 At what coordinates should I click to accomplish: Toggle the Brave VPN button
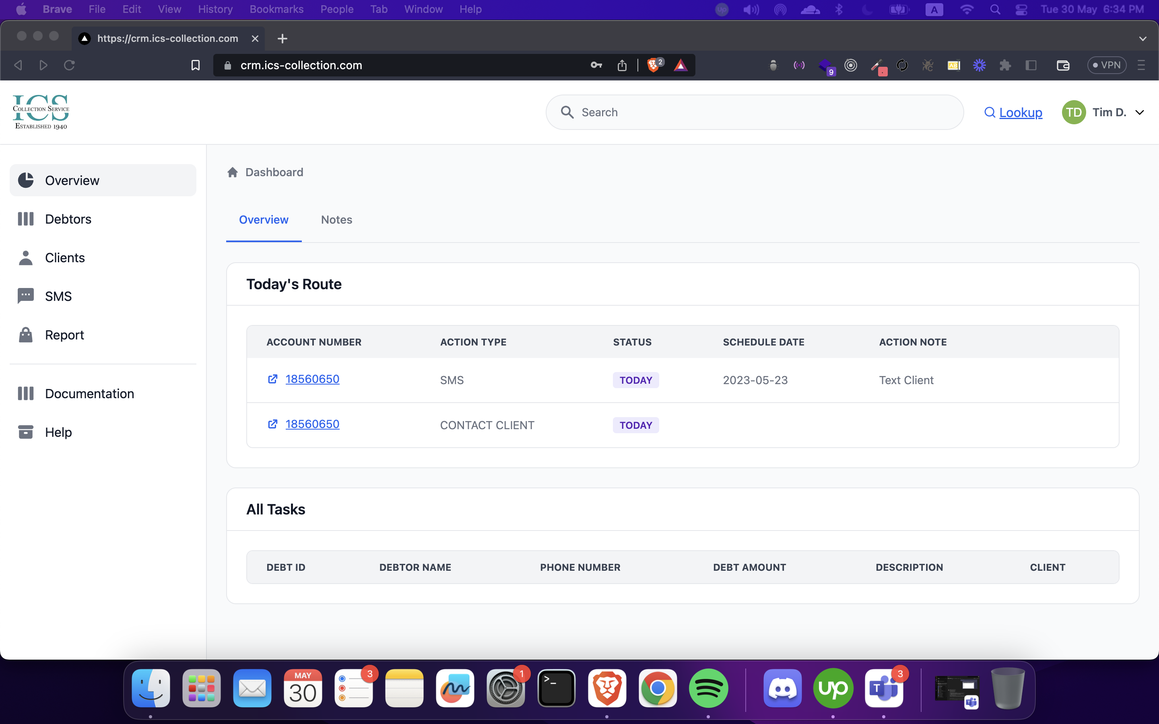(1106, 65)
